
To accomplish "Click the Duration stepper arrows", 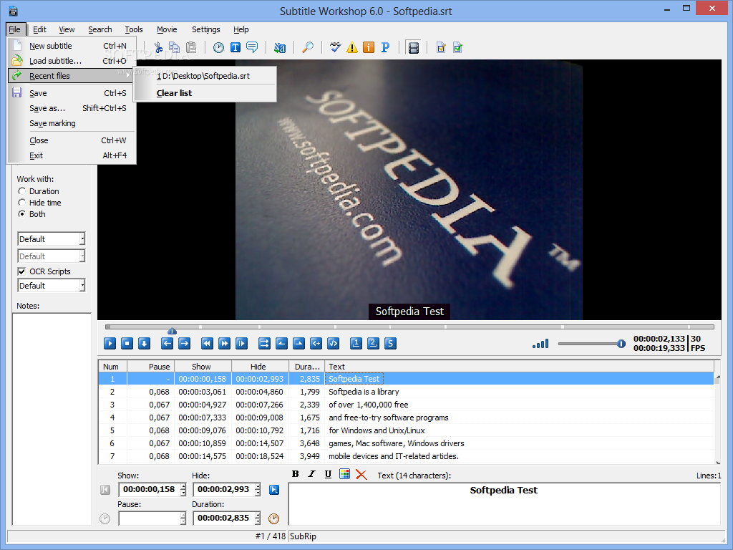I will click(258, 518).
